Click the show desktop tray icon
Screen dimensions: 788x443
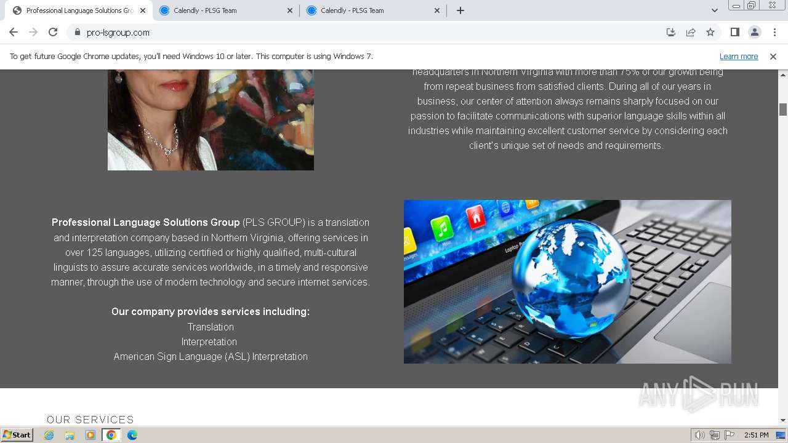point(781,435)
